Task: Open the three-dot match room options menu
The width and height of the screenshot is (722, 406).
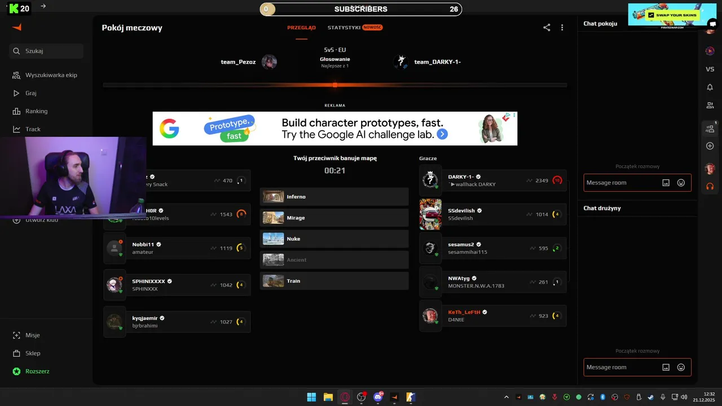Action: pos(562,27)
